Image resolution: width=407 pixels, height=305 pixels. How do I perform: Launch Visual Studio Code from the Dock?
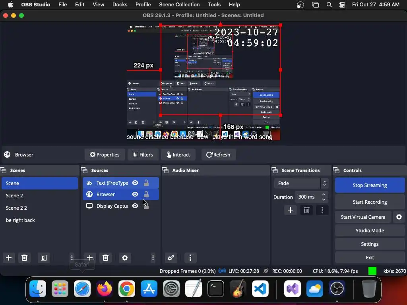click(260, 289)
